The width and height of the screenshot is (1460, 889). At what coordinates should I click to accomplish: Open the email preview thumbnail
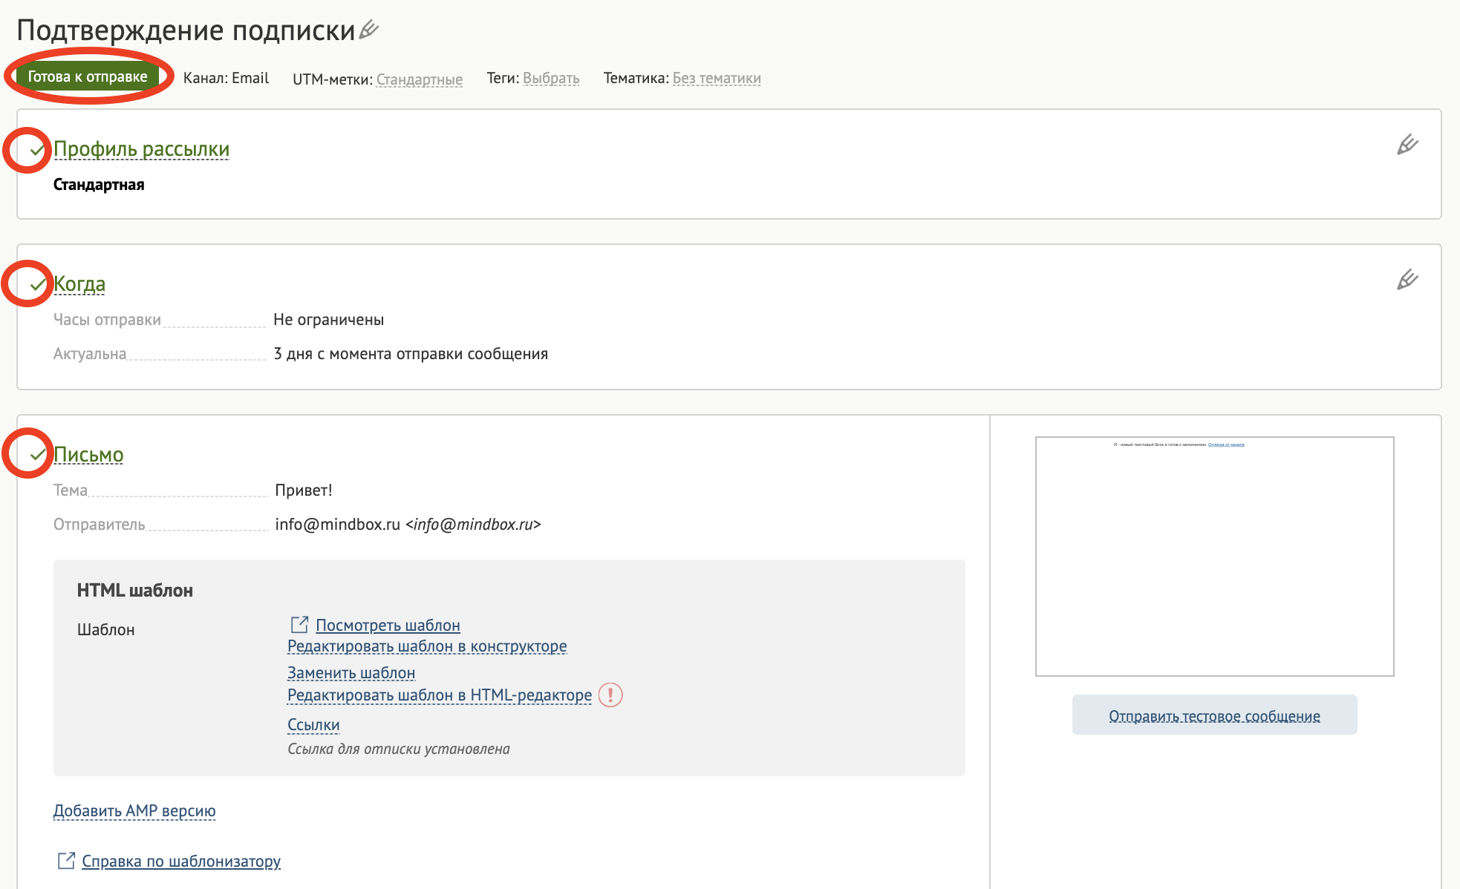pyautogui.click(x=1215, y=557)
